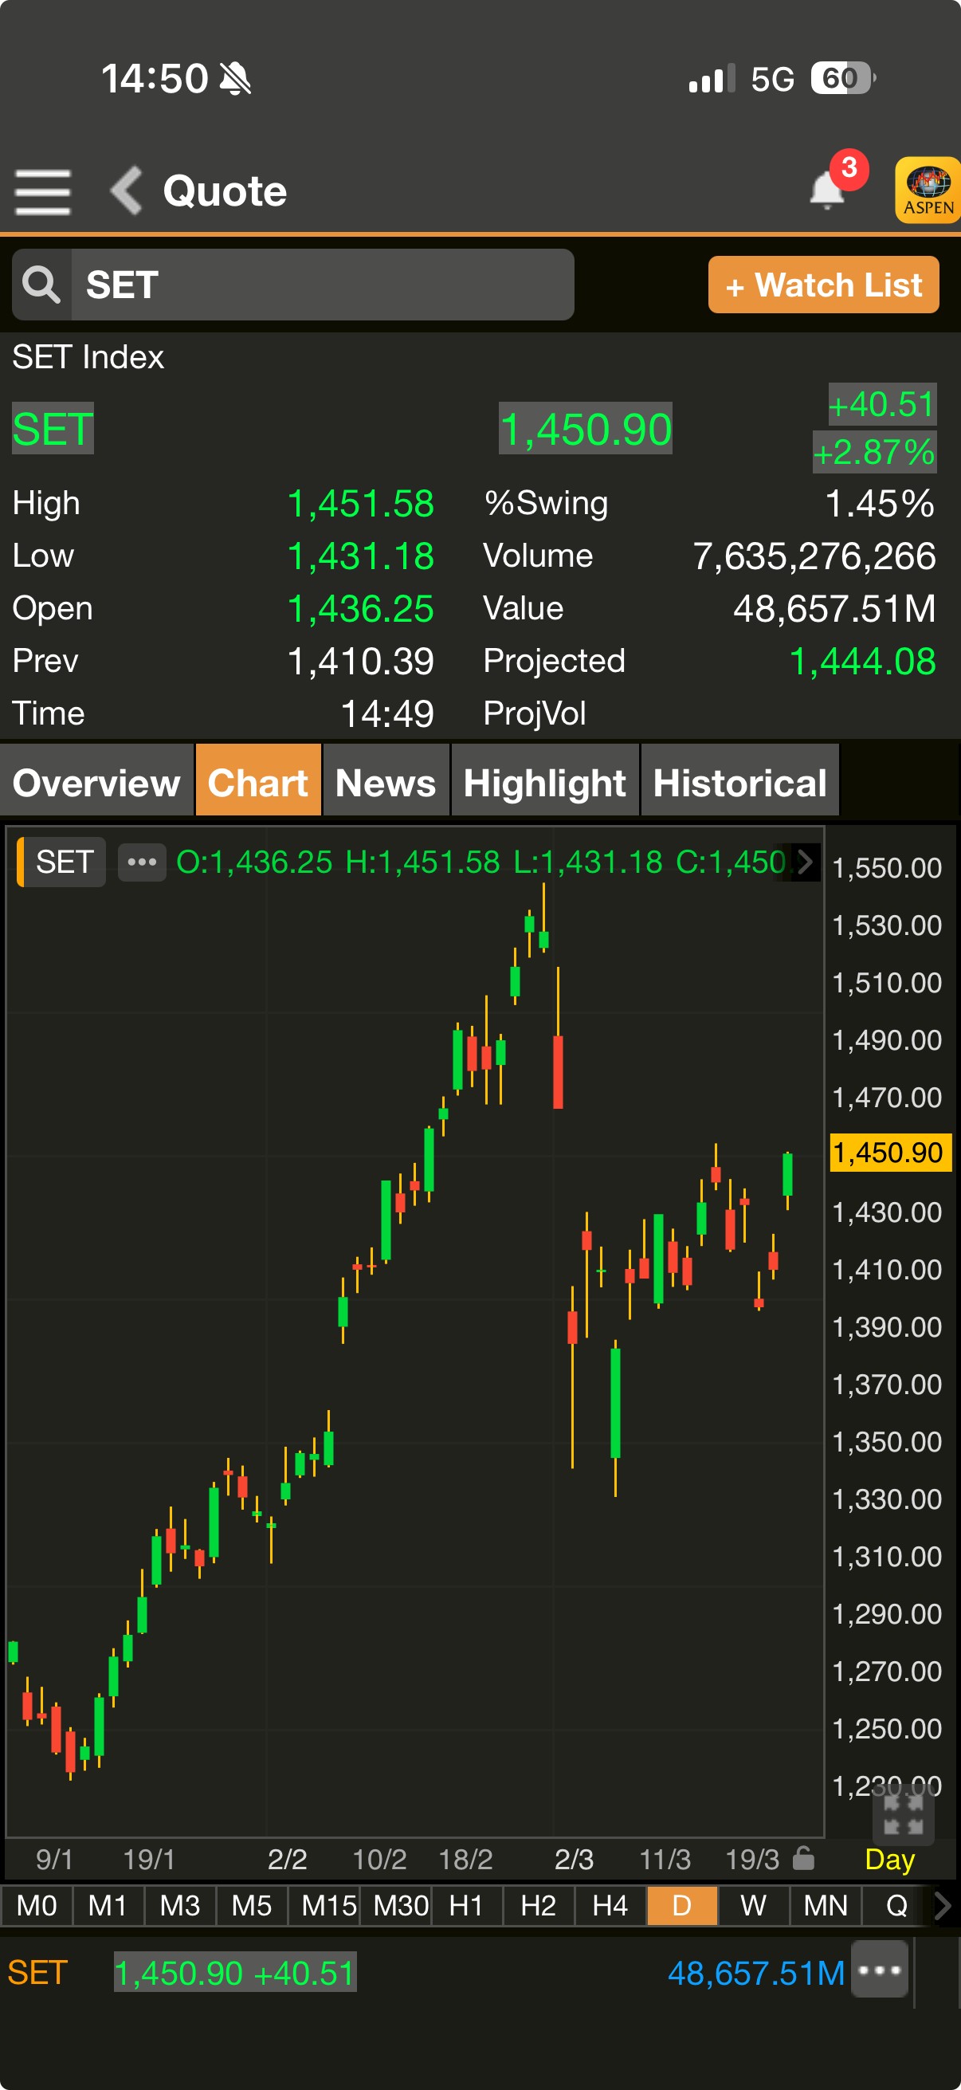This screenshot has height=2090, width=961.
Task: Open the SET symbol chart label
Action: point(63,862)
